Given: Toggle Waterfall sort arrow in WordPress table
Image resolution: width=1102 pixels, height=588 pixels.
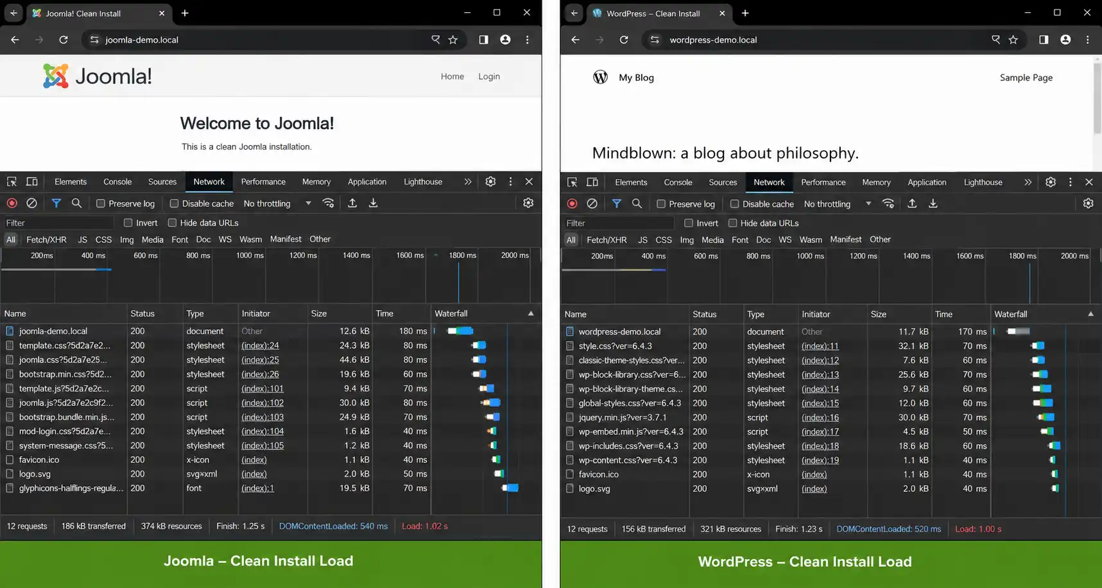Looking at the screenshot, I should (x=1090, y=314).
